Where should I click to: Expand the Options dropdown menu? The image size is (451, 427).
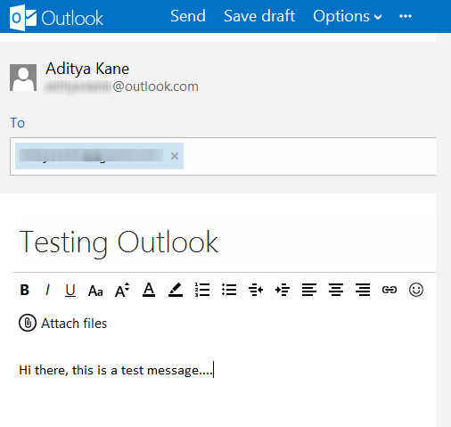click(348, 16)
